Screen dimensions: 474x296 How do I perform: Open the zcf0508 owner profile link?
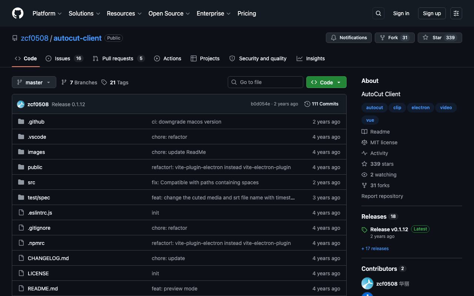coord(34,38)
